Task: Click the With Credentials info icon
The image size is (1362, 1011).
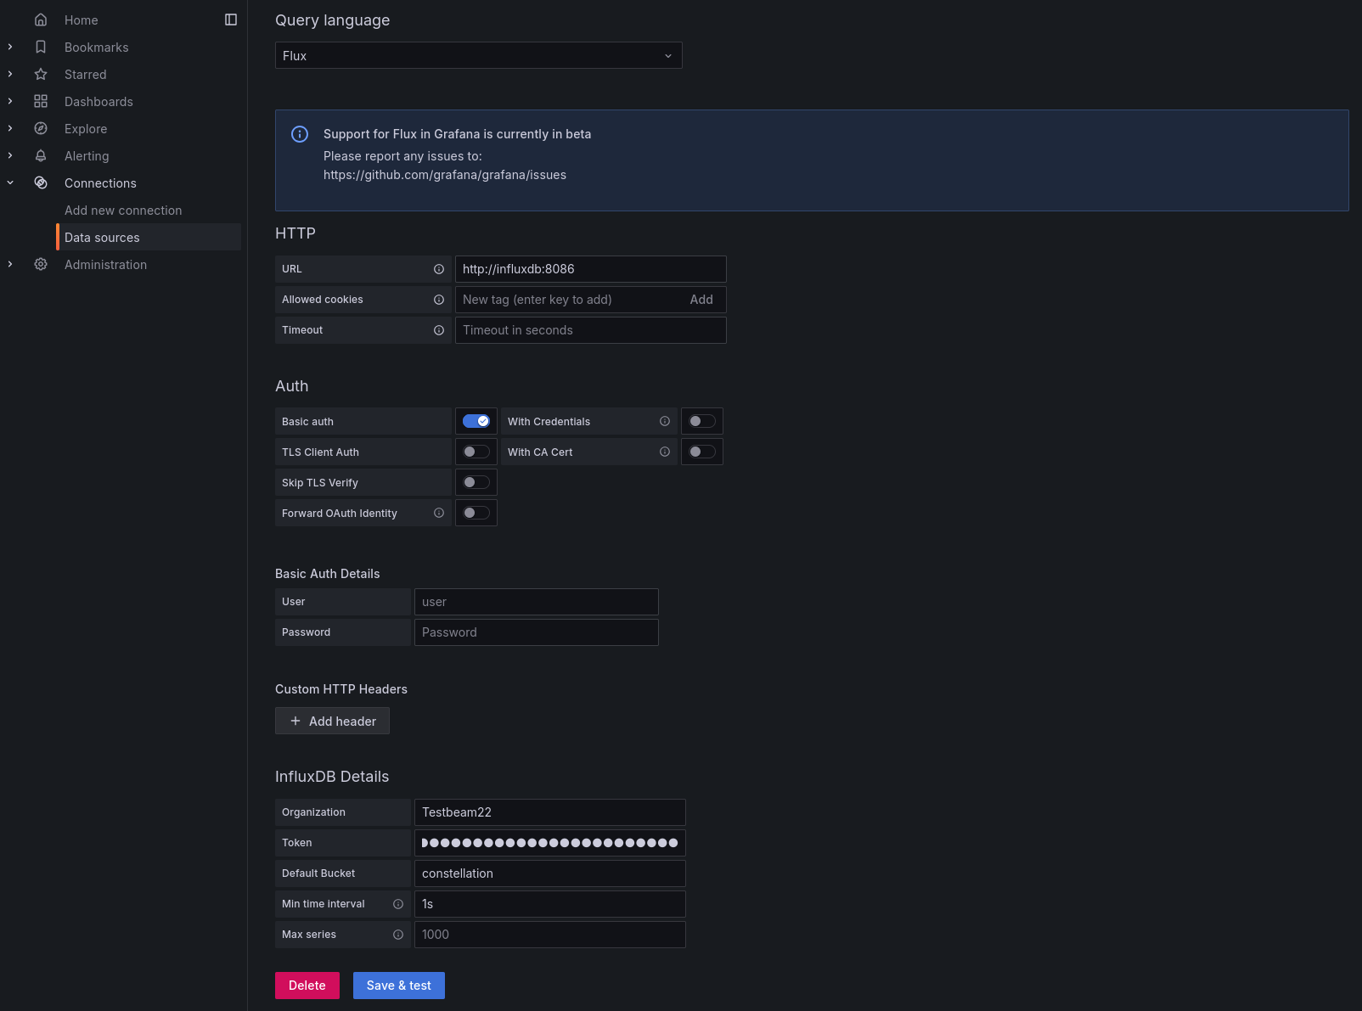Action: (x=665, y=421)
